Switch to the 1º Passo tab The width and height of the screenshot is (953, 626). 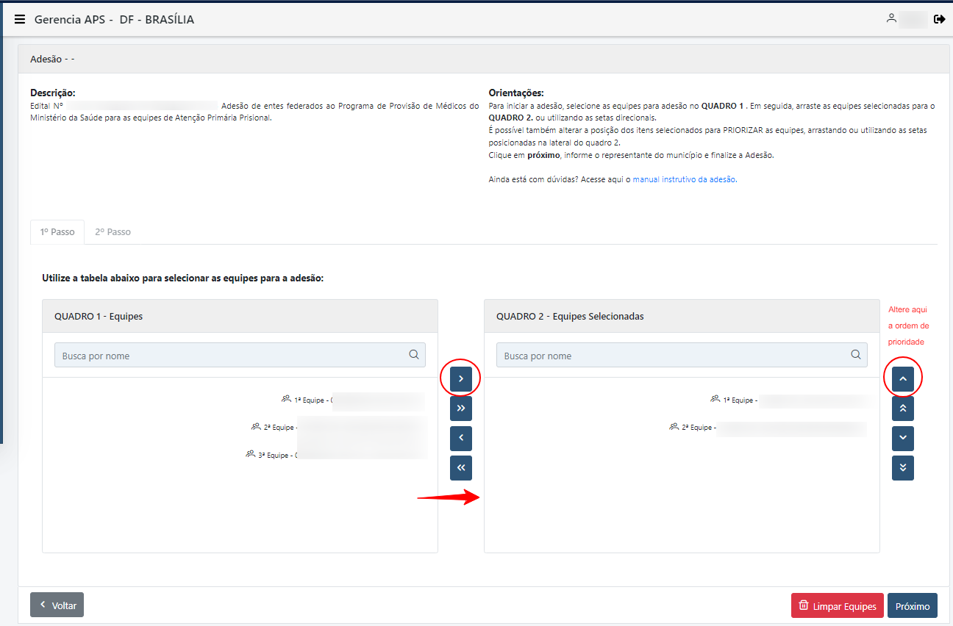click(x=57, y=231)
